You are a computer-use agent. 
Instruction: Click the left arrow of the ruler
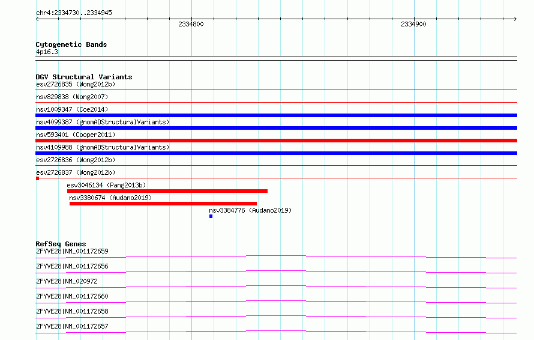pos(37,19)
